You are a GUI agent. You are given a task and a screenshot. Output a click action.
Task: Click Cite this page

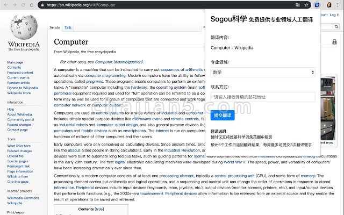tap(18, 182)
